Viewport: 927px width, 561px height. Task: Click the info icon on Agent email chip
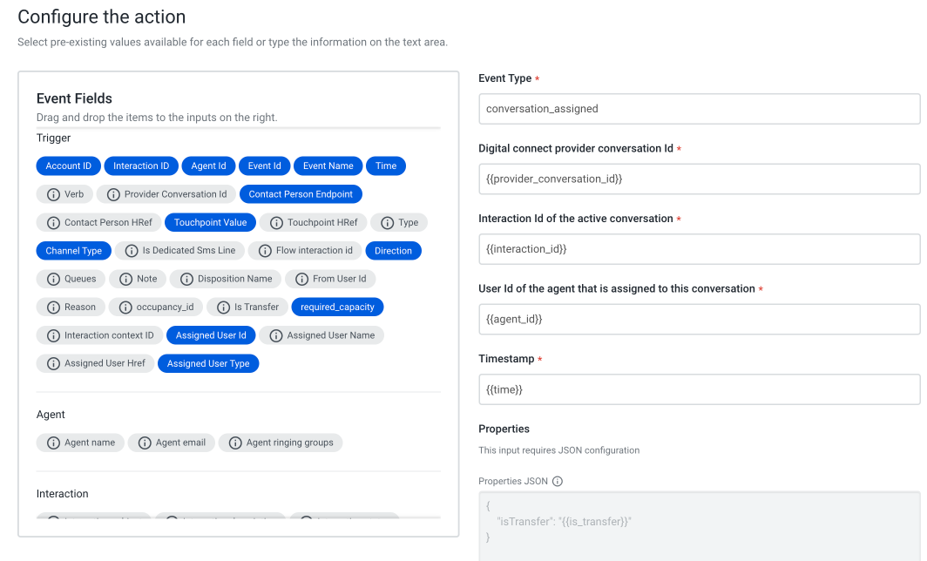coord(145,443)
